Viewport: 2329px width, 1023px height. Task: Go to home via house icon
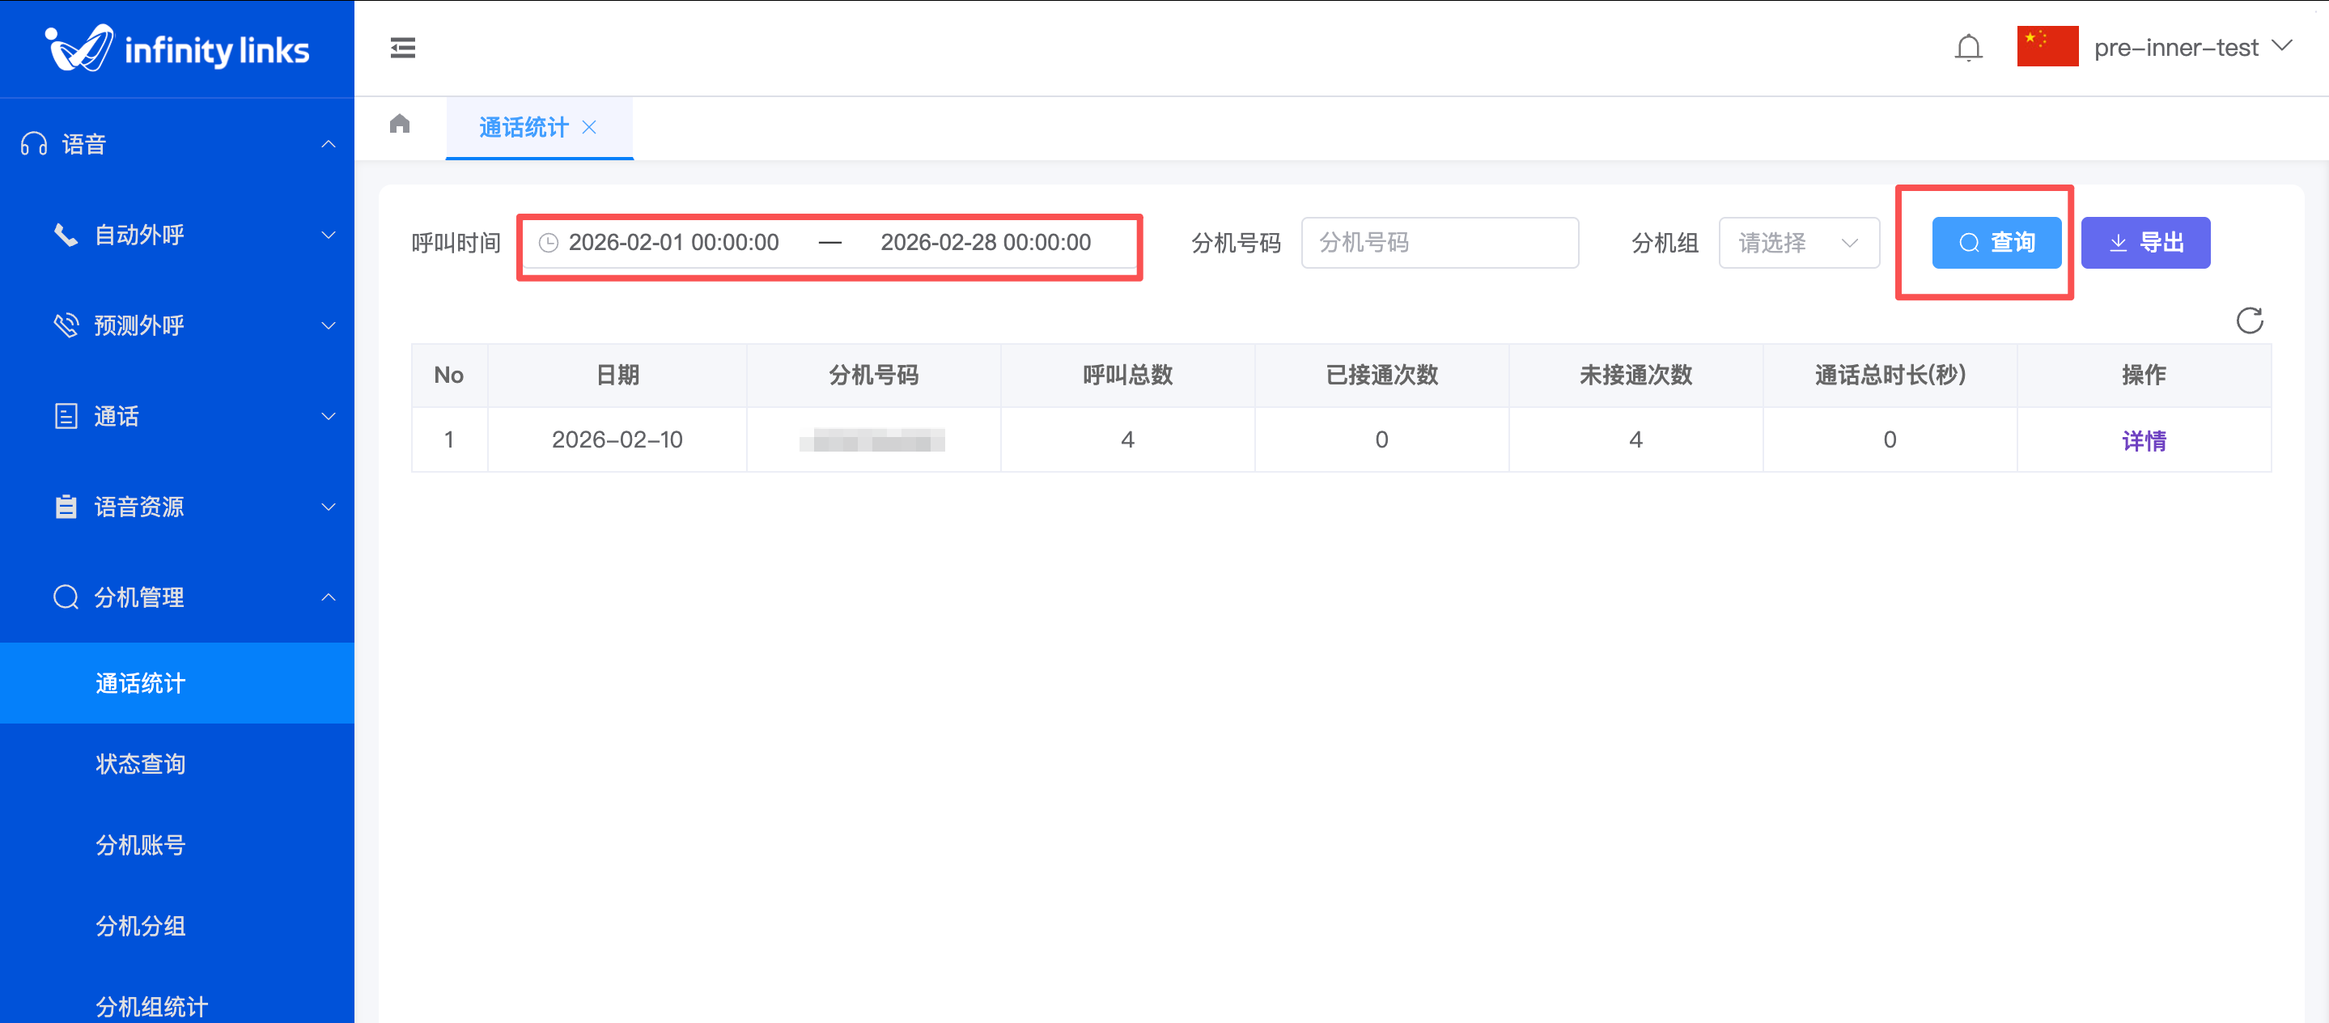pos(400,124)
